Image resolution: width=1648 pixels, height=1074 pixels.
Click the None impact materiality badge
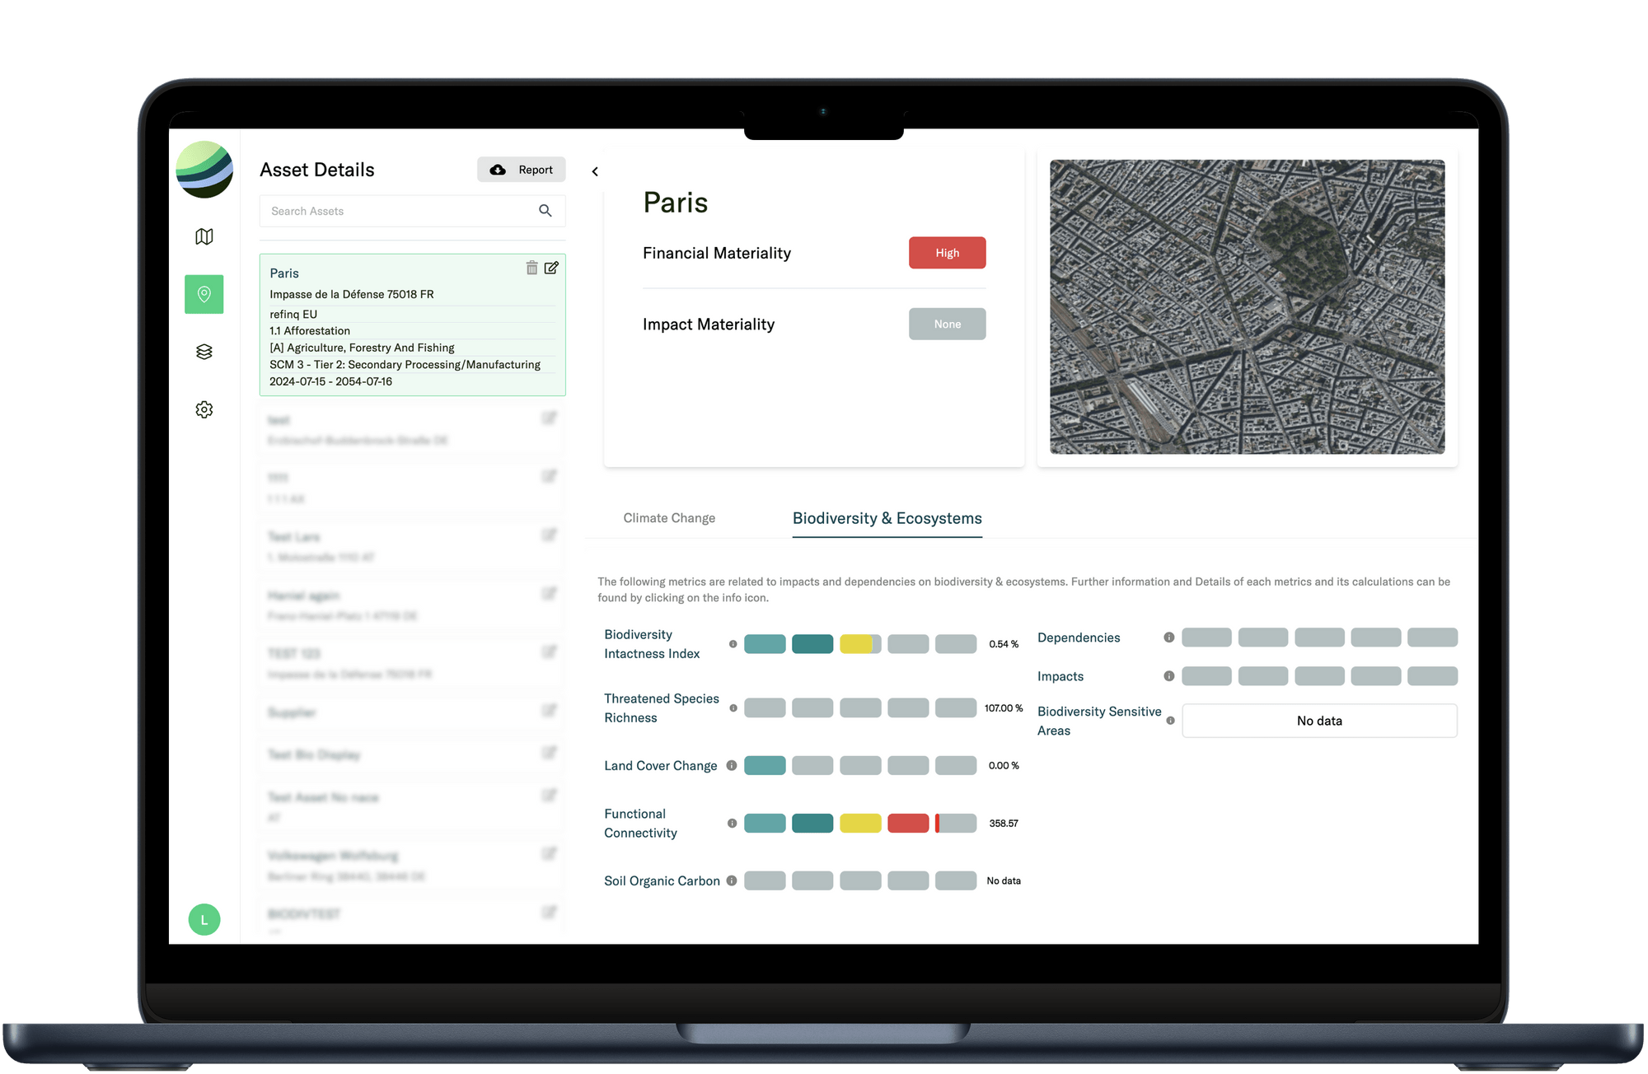click(947, 324)
